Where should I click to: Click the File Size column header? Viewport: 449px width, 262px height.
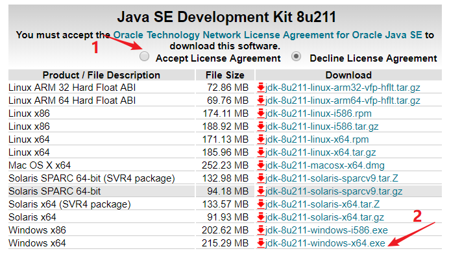(225, 75)
